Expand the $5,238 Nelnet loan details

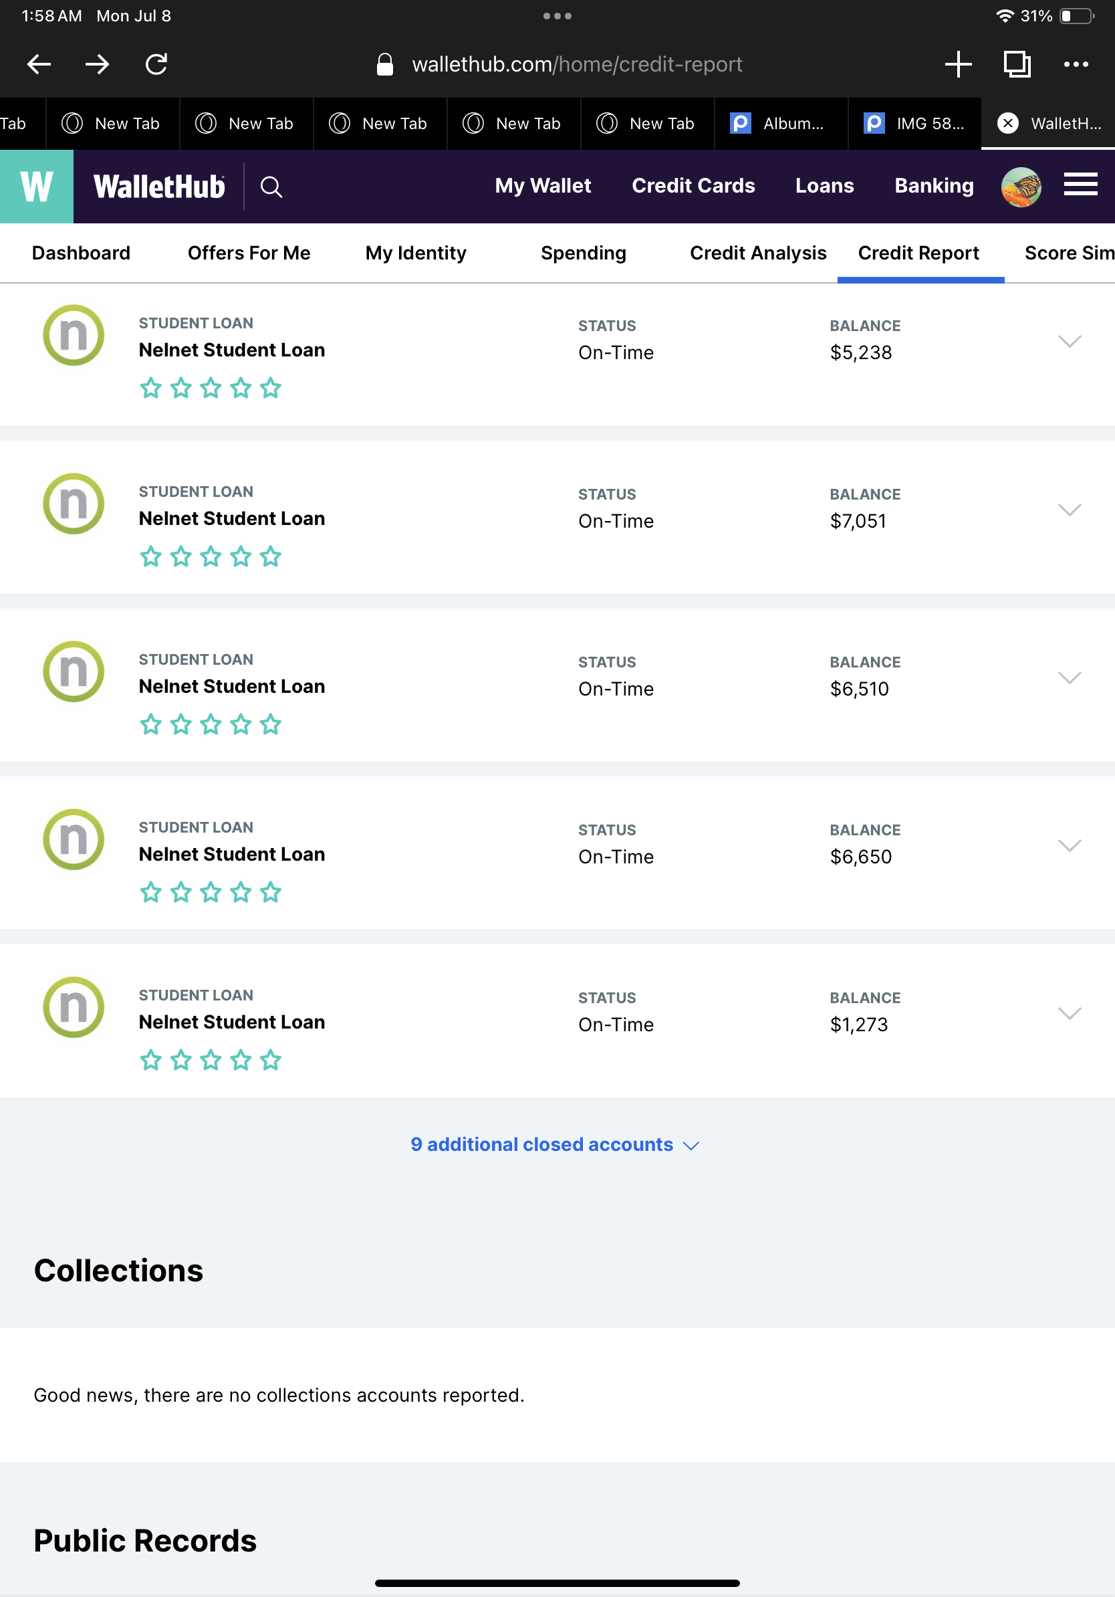click(x=1069, y=341)
